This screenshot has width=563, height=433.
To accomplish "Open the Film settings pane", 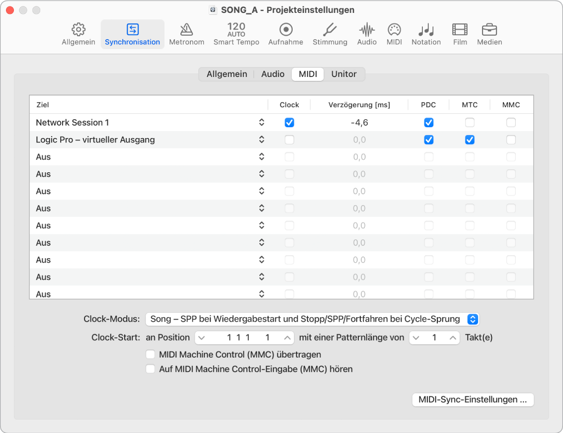I will 460,34.
